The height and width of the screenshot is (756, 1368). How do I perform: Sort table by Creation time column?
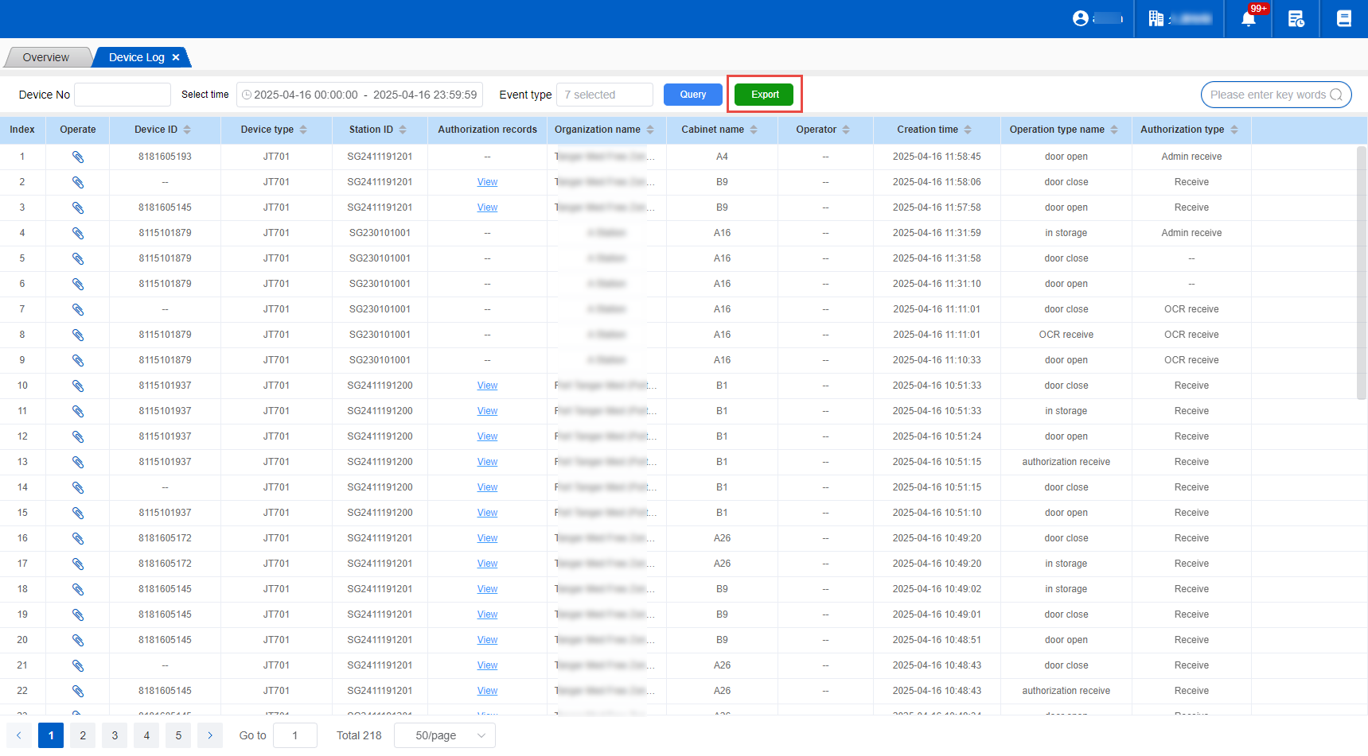pyautogui.click(x=968, y=130)
